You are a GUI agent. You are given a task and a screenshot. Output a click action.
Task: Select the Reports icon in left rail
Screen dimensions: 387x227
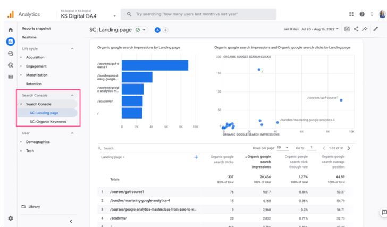click(11, 41)
